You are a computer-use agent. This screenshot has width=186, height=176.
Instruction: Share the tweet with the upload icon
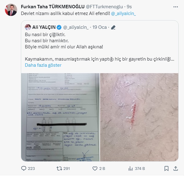pos(176,168)
